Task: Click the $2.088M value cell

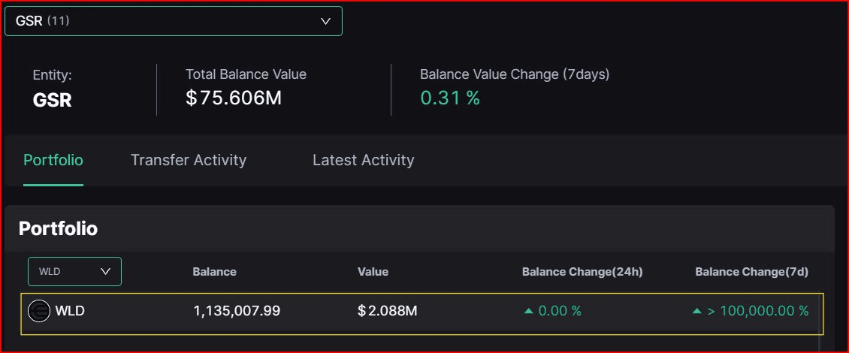Action: click(387, 310)
